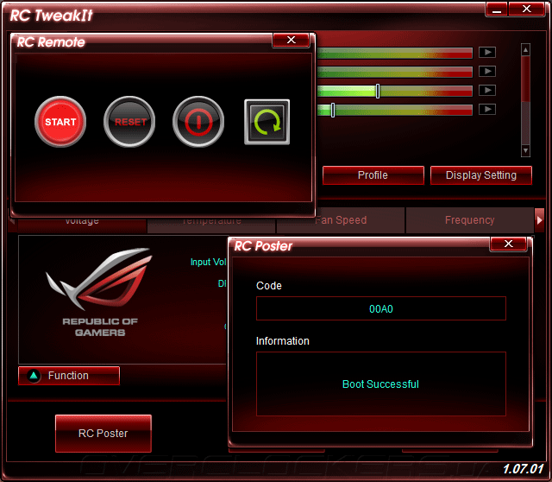Click the right arrow to scroll tabs
The width and height of the screenshot is (552, 482).
tap(539, 220)
